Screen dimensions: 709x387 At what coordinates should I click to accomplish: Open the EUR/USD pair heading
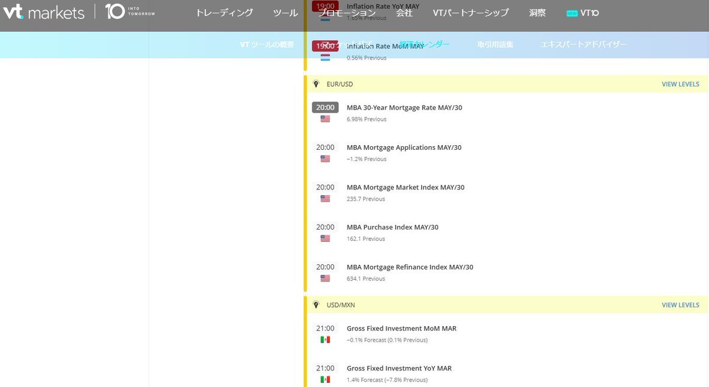[x=339, y=84]
